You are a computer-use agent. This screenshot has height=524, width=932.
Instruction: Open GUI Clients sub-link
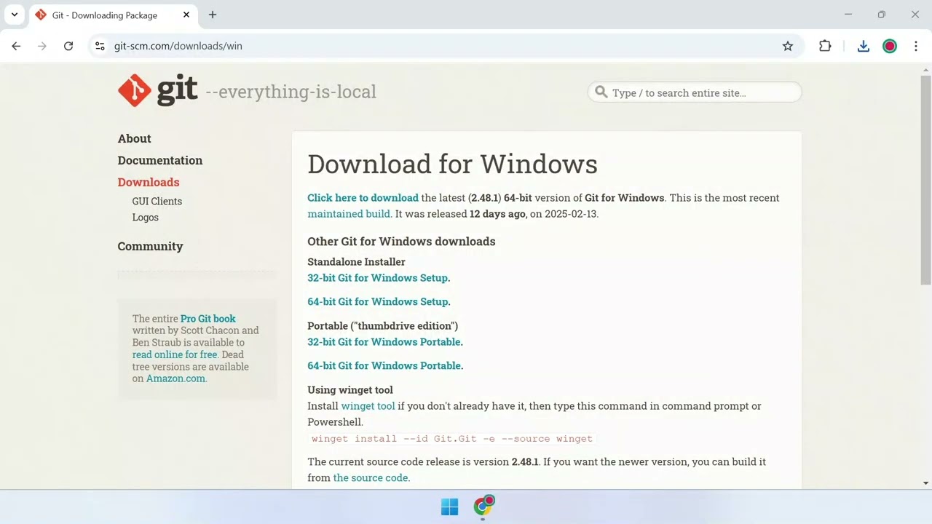(x=157, y=201)
